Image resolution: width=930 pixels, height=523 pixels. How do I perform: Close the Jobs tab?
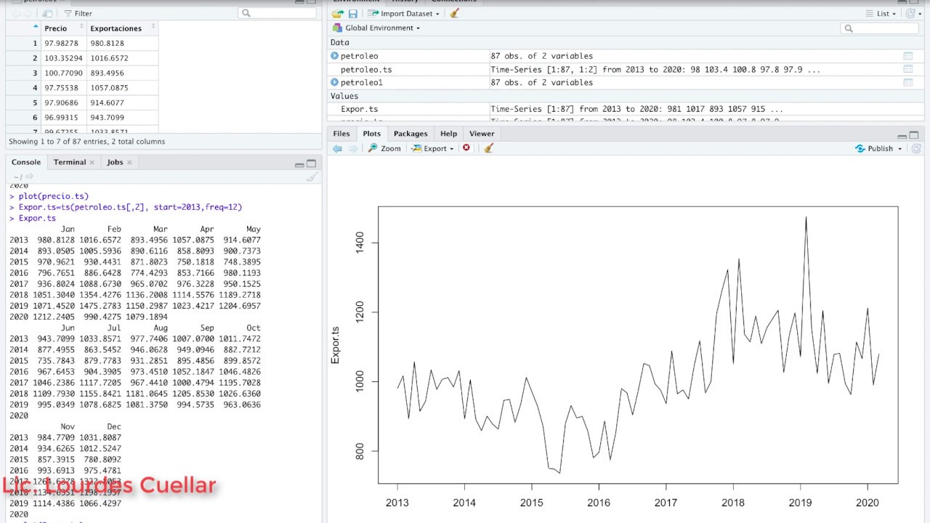129,163
